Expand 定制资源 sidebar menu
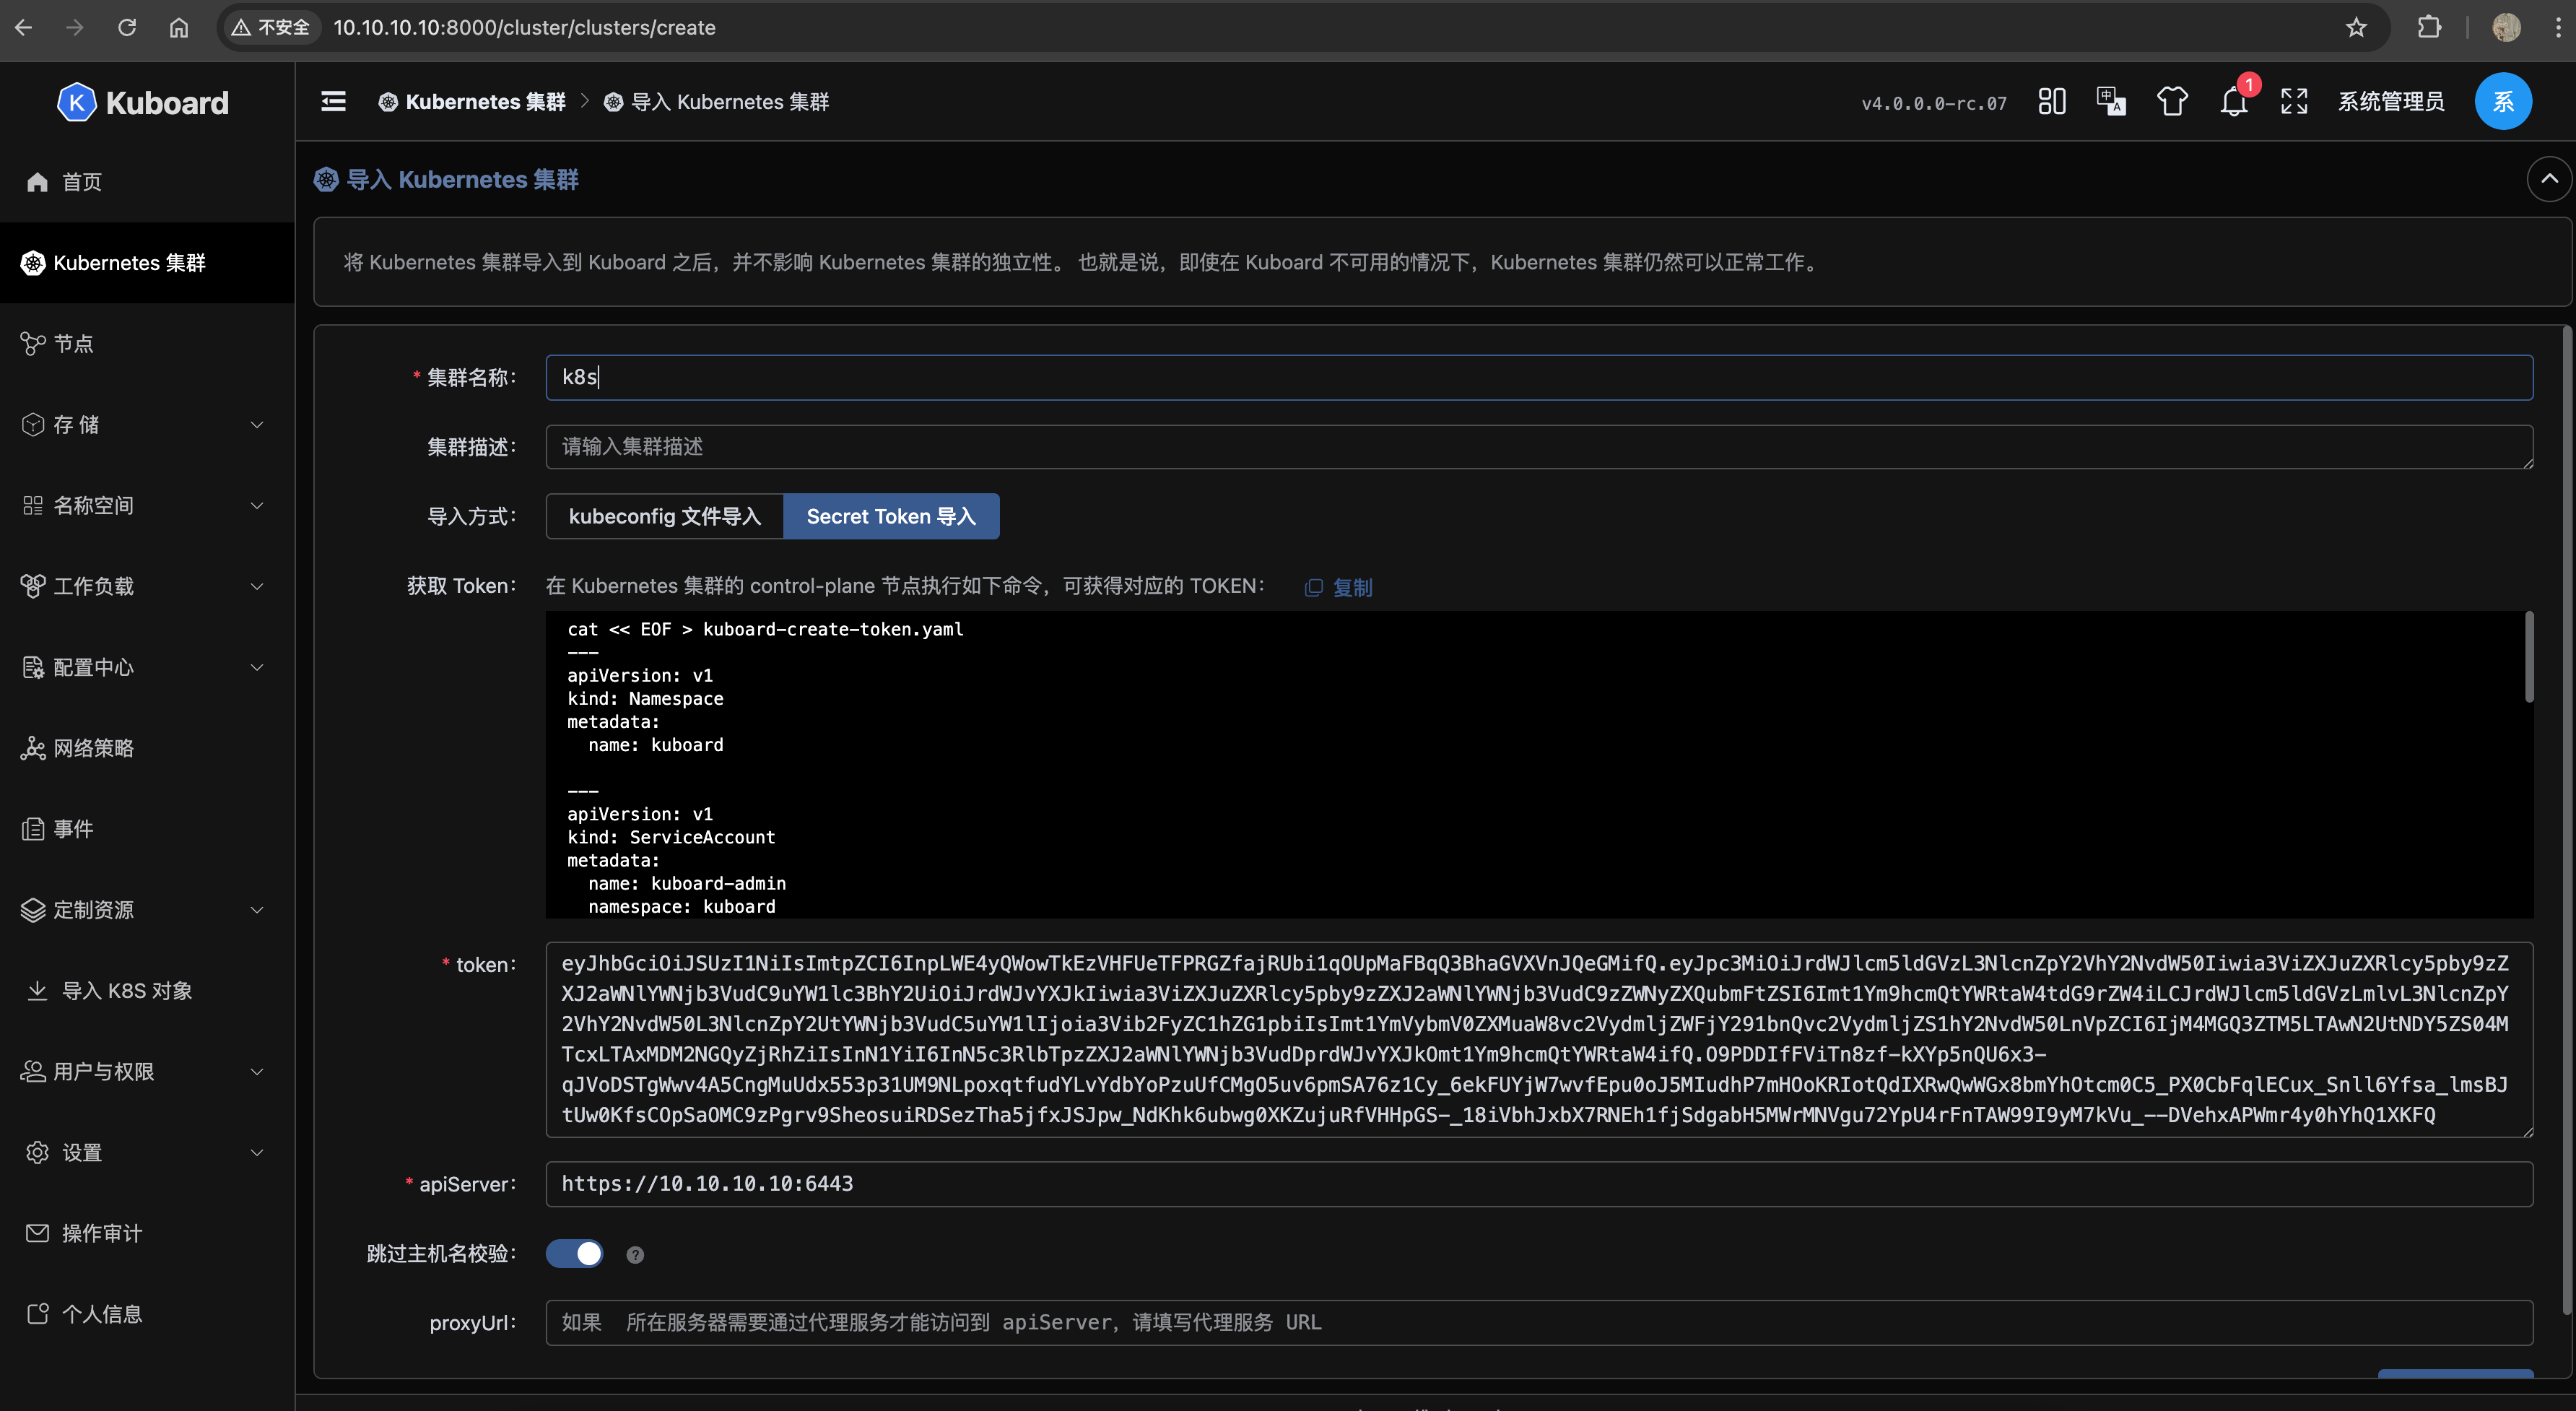Image resolution: width=2576 pixels, height=1411 pixels. pyautogui.click(x=147, y=909)
